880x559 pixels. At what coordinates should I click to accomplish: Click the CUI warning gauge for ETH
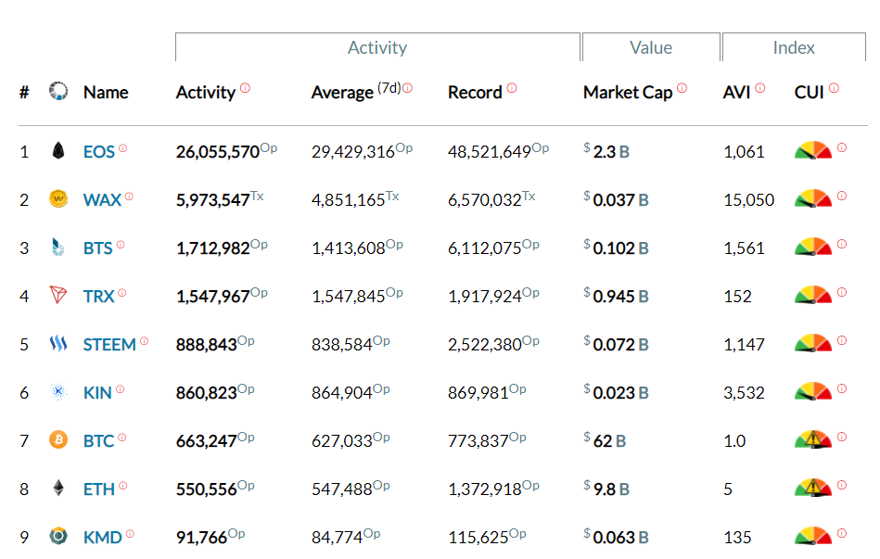(813, 488)
